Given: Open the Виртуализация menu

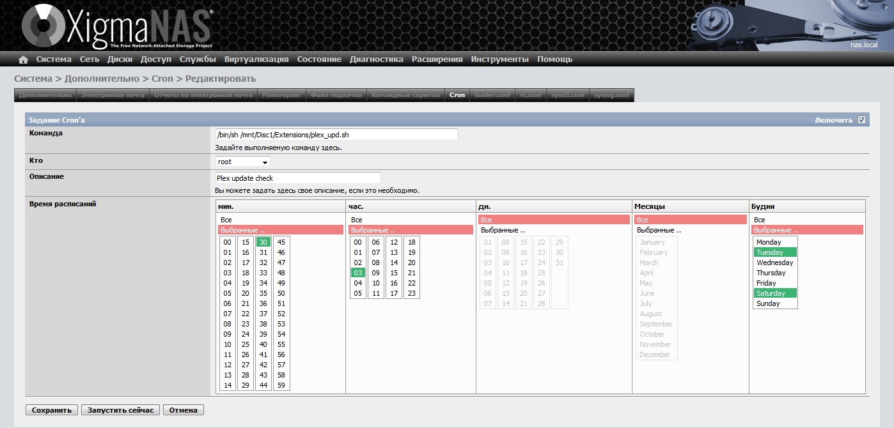Looking at the screenshot, I should click(x=256, y=59).
